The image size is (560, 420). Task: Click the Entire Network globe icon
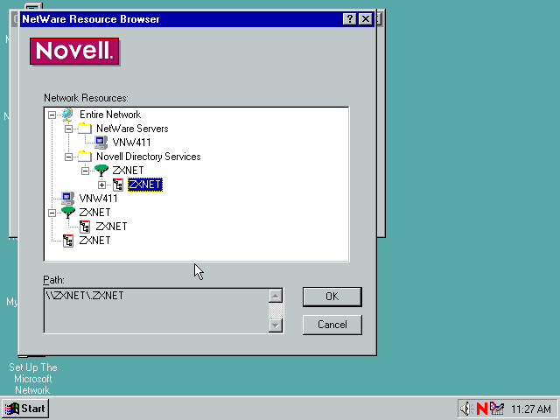(x=67, y=115)
